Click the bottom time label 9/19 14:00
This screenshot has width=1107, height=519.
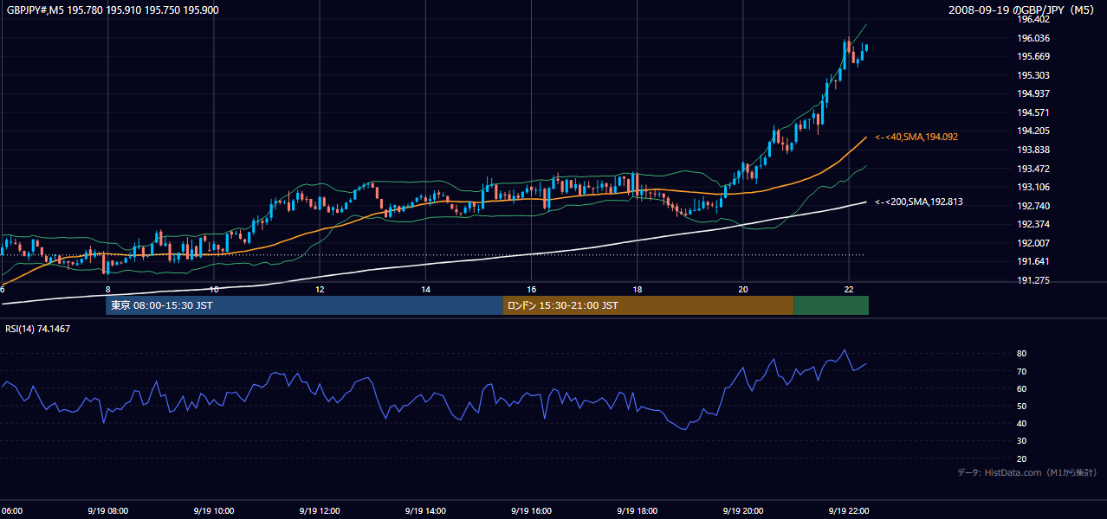click(x=425, y=510)
